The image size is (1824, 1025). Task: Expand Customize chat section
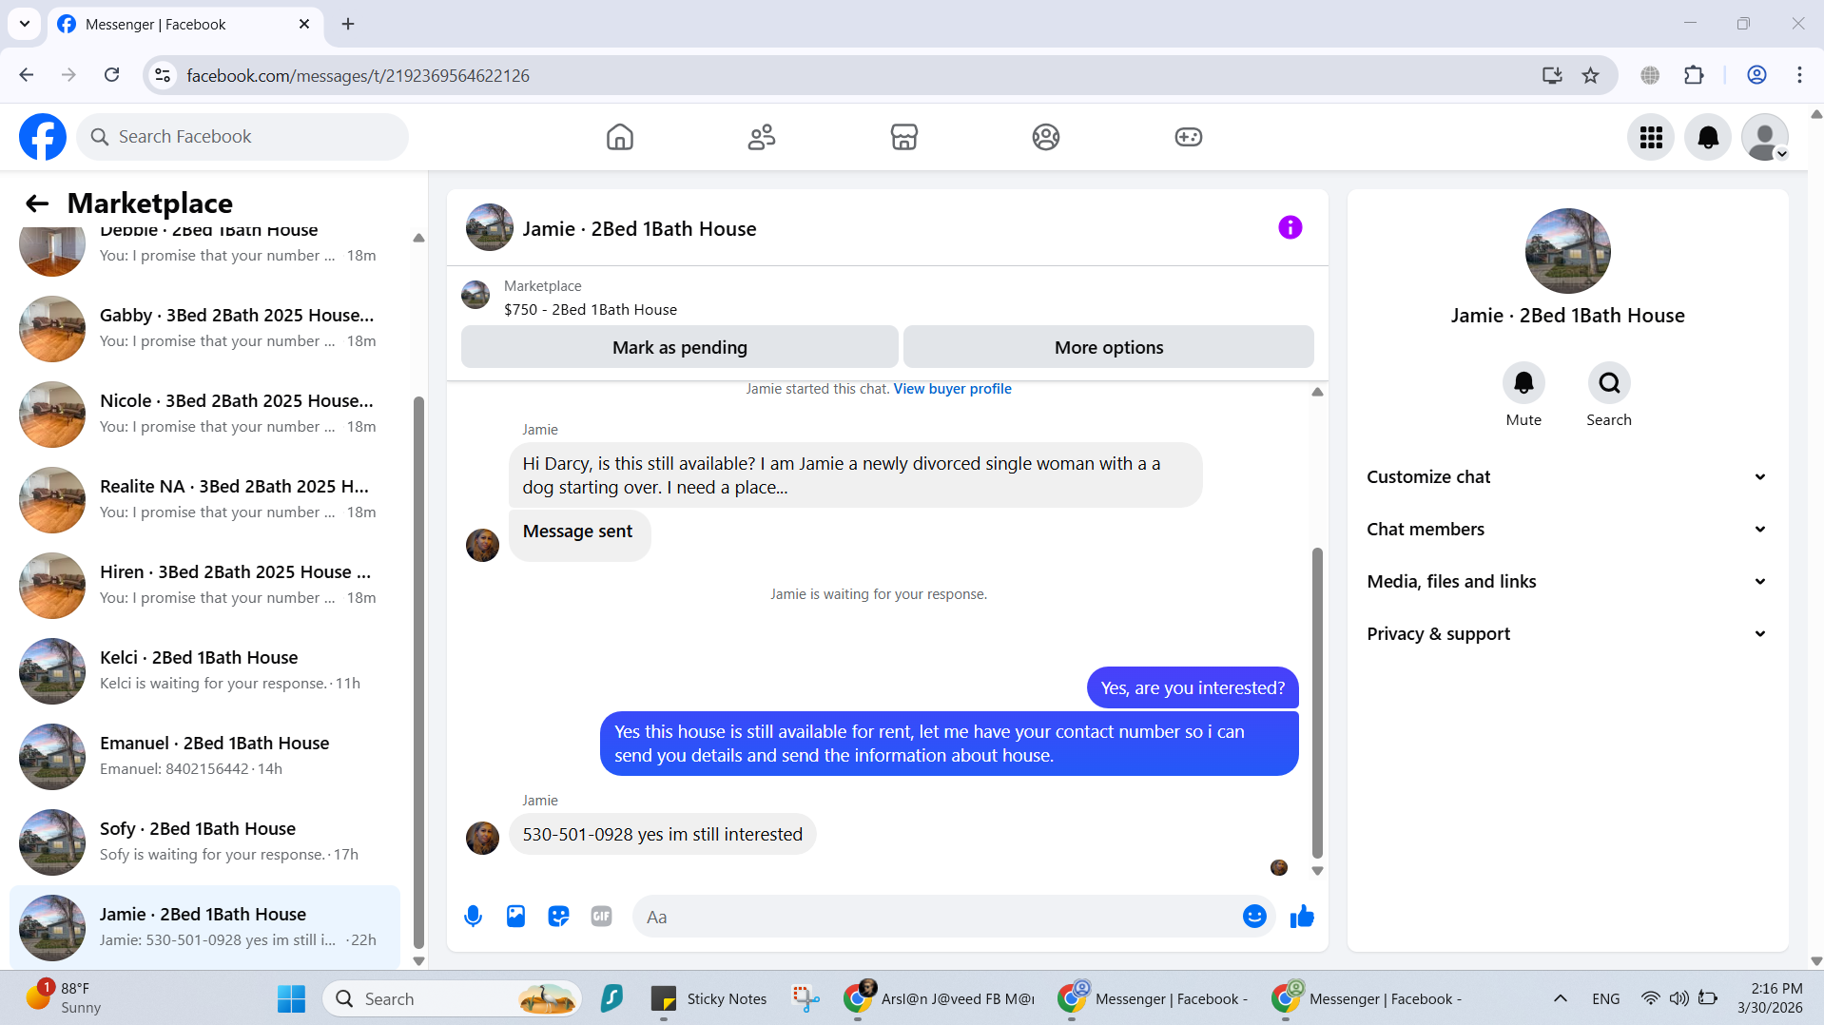pos(1567,477)
